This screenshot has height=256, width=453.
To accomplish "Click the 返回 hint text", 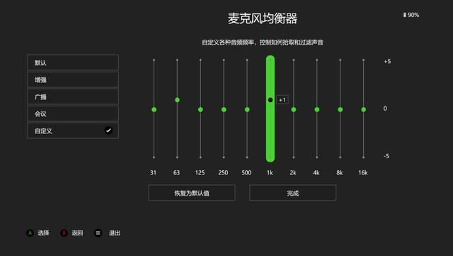I will pos(77,233).
